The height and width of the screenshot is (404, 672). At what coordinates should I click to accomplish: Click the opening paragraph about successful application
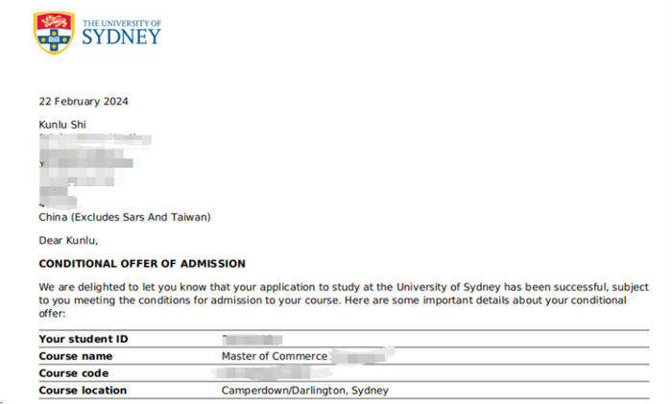(x=344, y=300)
